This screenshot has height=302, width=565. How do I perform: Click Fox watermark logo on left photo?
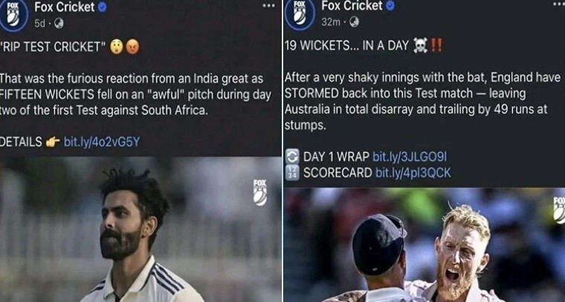coord(259,193)
